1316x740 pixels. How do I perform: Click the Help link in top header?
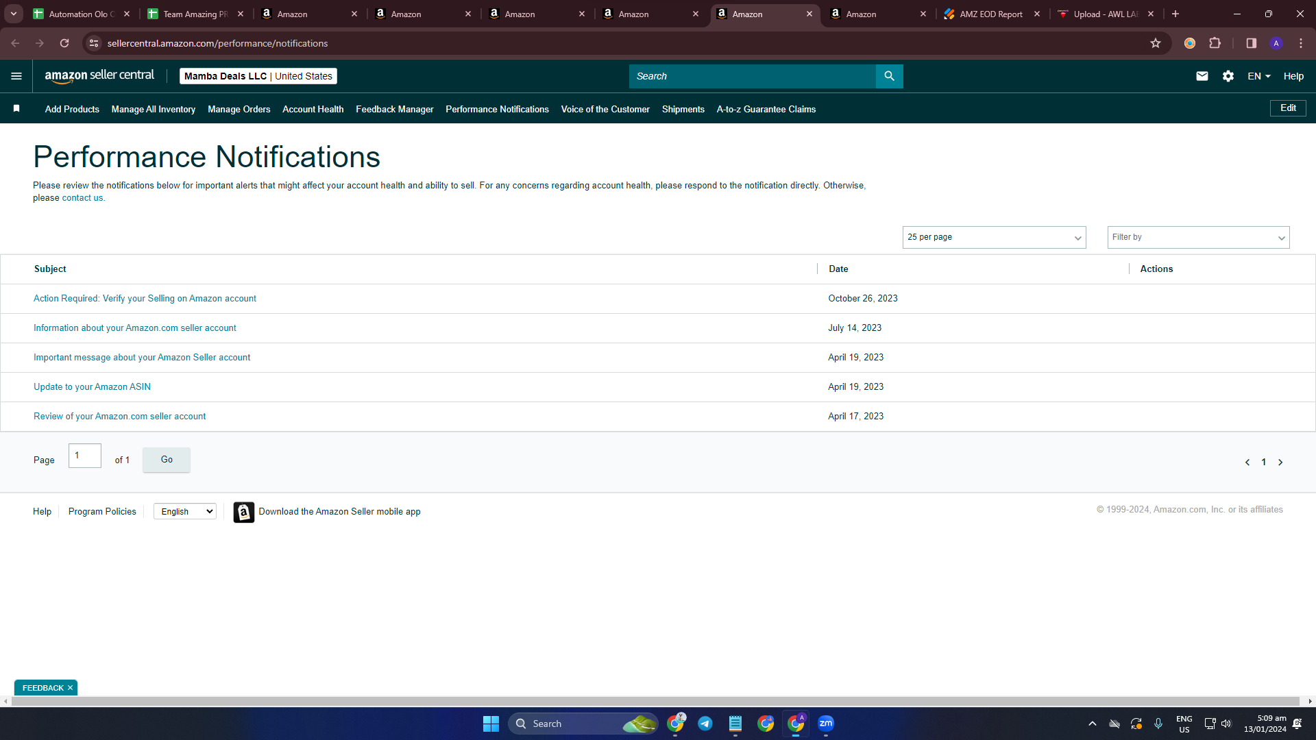(x=1293, y=76)
